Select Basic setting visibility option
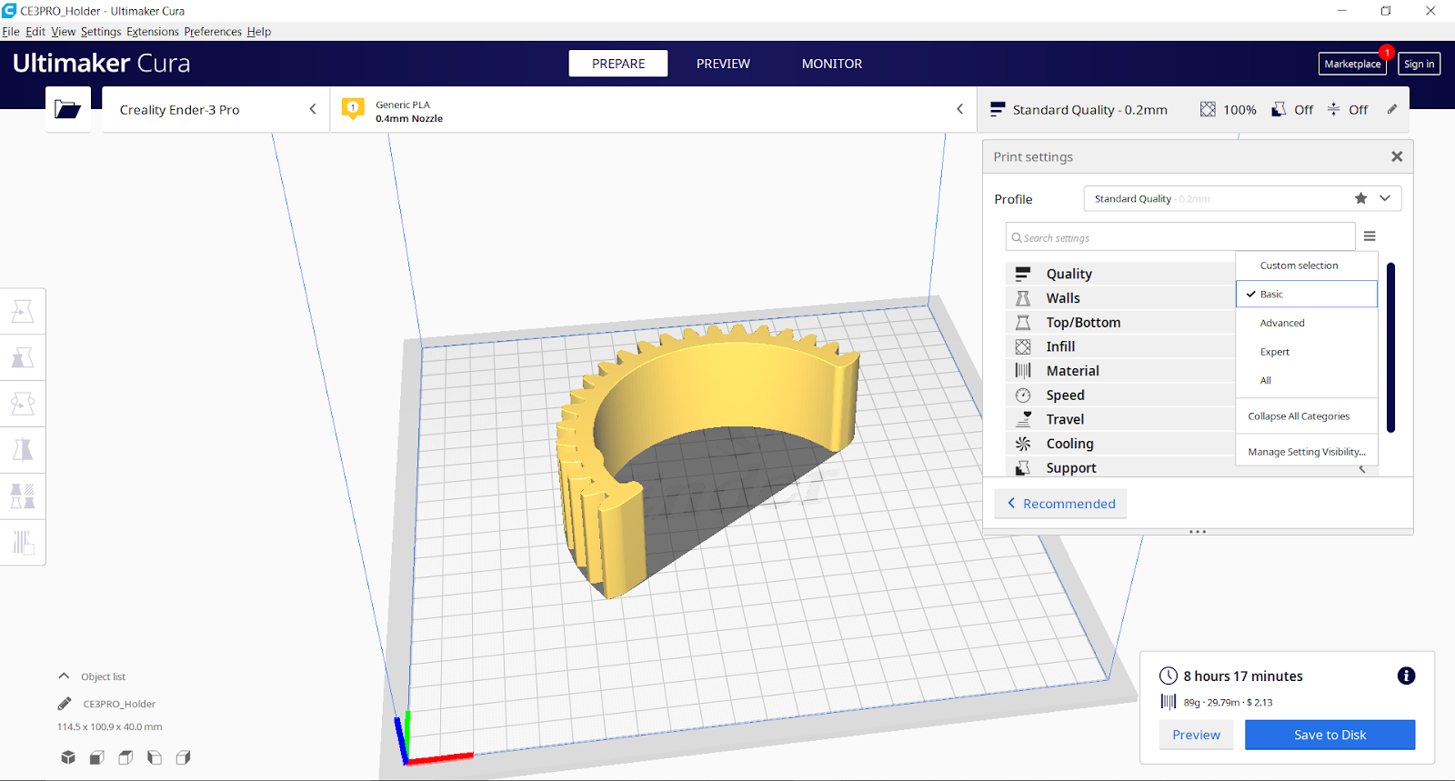The width and height of the screenshot is (1455, 781). (1307, 294)
